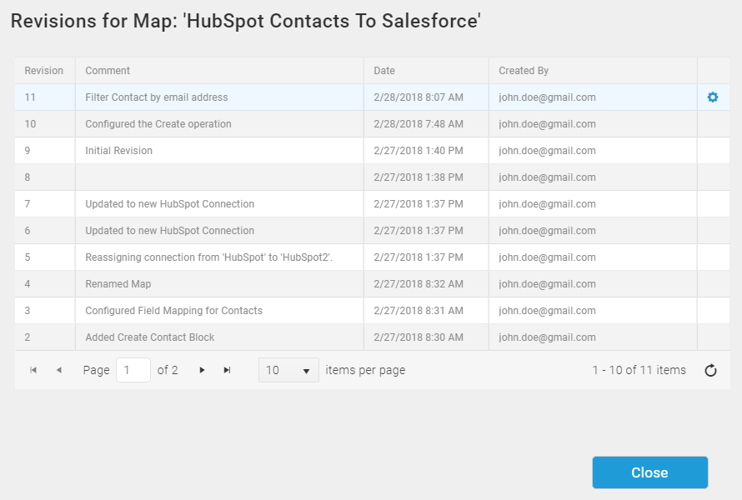742x500 pixels.
Task: Jump to the last page of revisions
Action: click(227, 370)
